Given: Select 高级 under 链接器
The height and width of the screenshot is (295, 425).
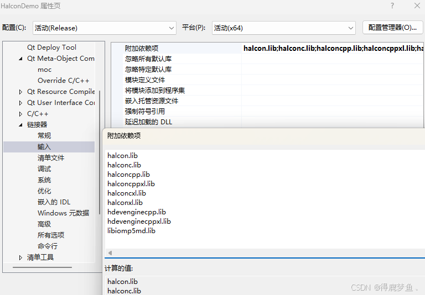Looking at the screenshot, I should [44, 224].
